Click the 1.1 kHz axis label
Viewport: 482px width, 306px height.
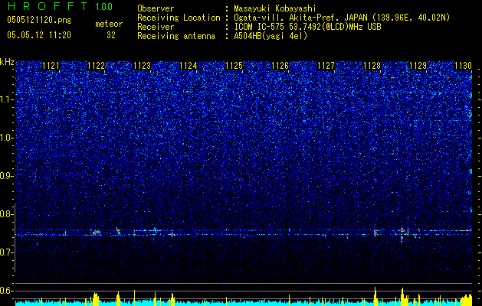(7, 99)
